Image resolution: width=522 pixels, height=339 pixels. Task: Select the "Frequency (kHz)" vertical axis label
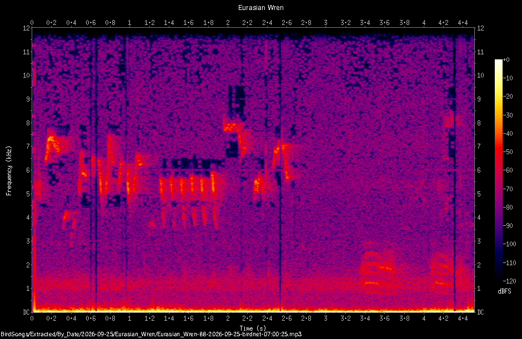tap(9, 171)
